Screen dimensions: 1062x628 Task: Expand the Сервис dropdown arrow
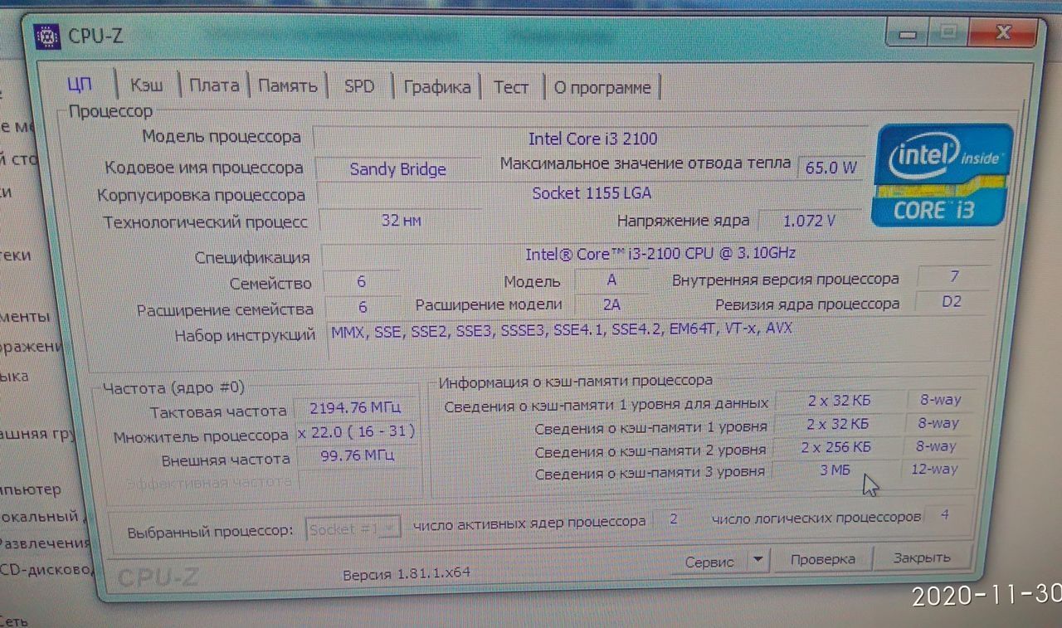coord(758,560)
